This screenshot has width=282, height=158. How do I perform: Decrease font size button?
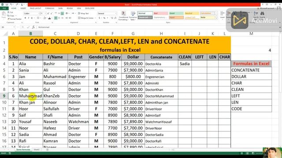click(x=51, y=14)
